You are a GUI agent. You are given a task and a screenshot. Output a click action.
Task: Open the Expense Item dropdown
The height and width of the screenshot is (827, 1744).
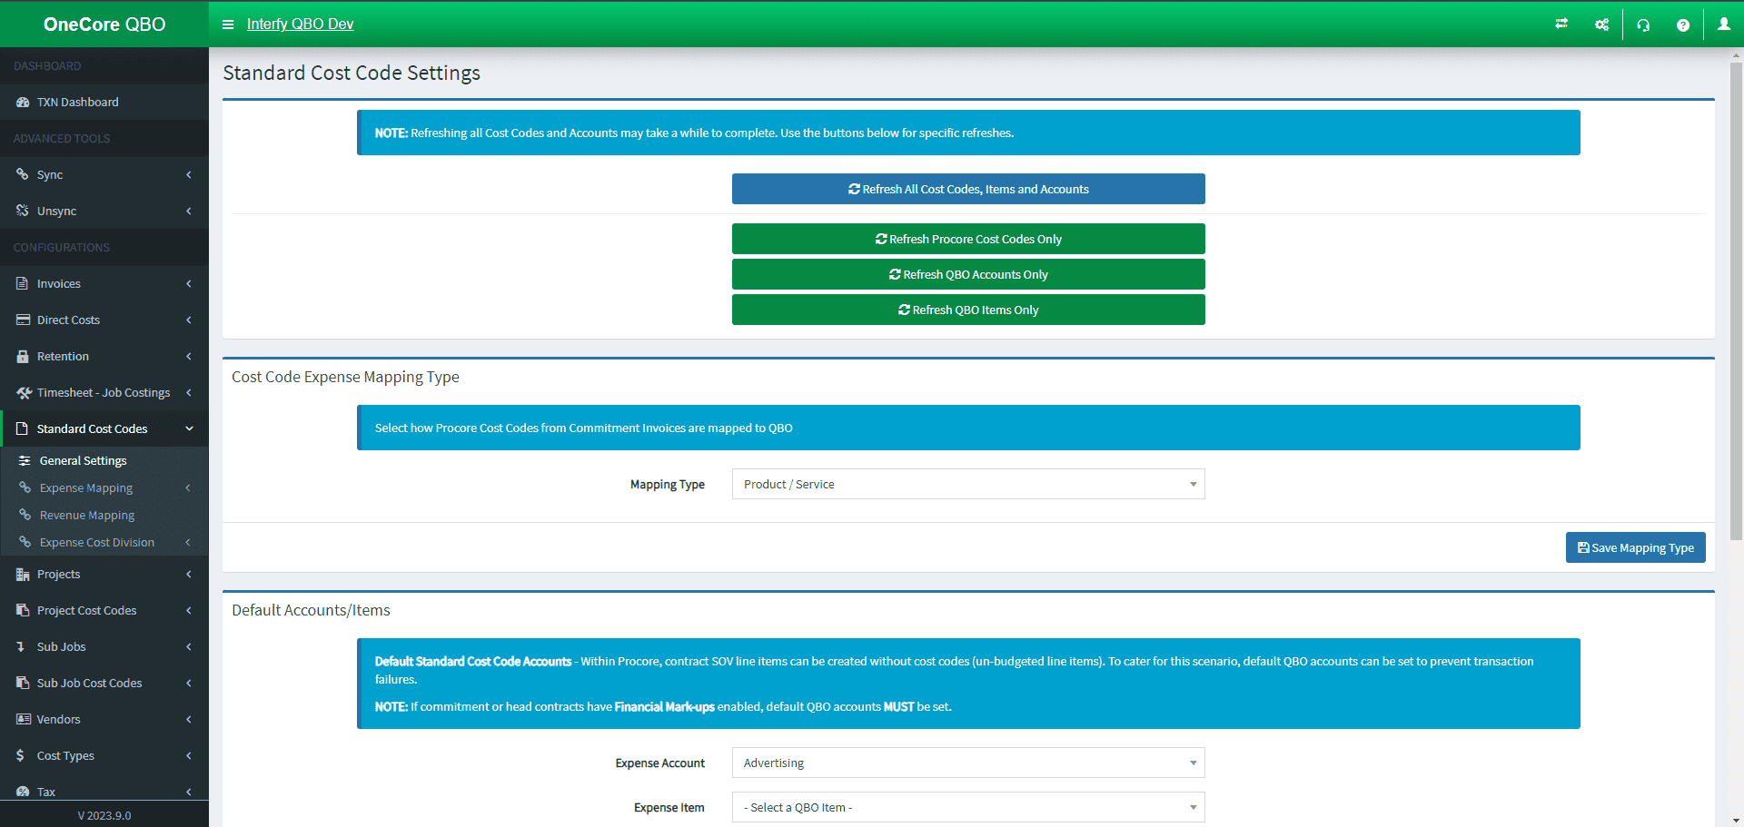point(967,807)
